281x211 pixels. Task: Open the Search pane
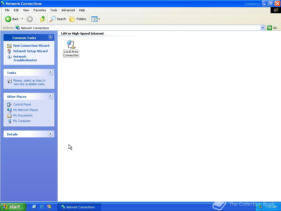click(x=58, y=19)
